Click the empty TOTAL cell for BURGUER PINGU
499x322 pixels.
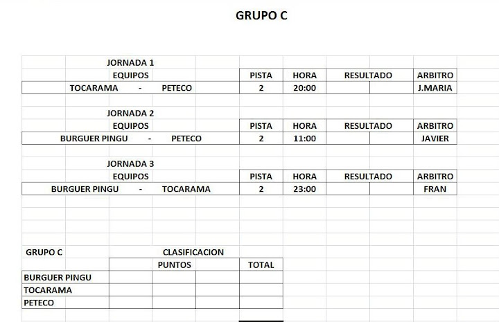click(261, 278)
